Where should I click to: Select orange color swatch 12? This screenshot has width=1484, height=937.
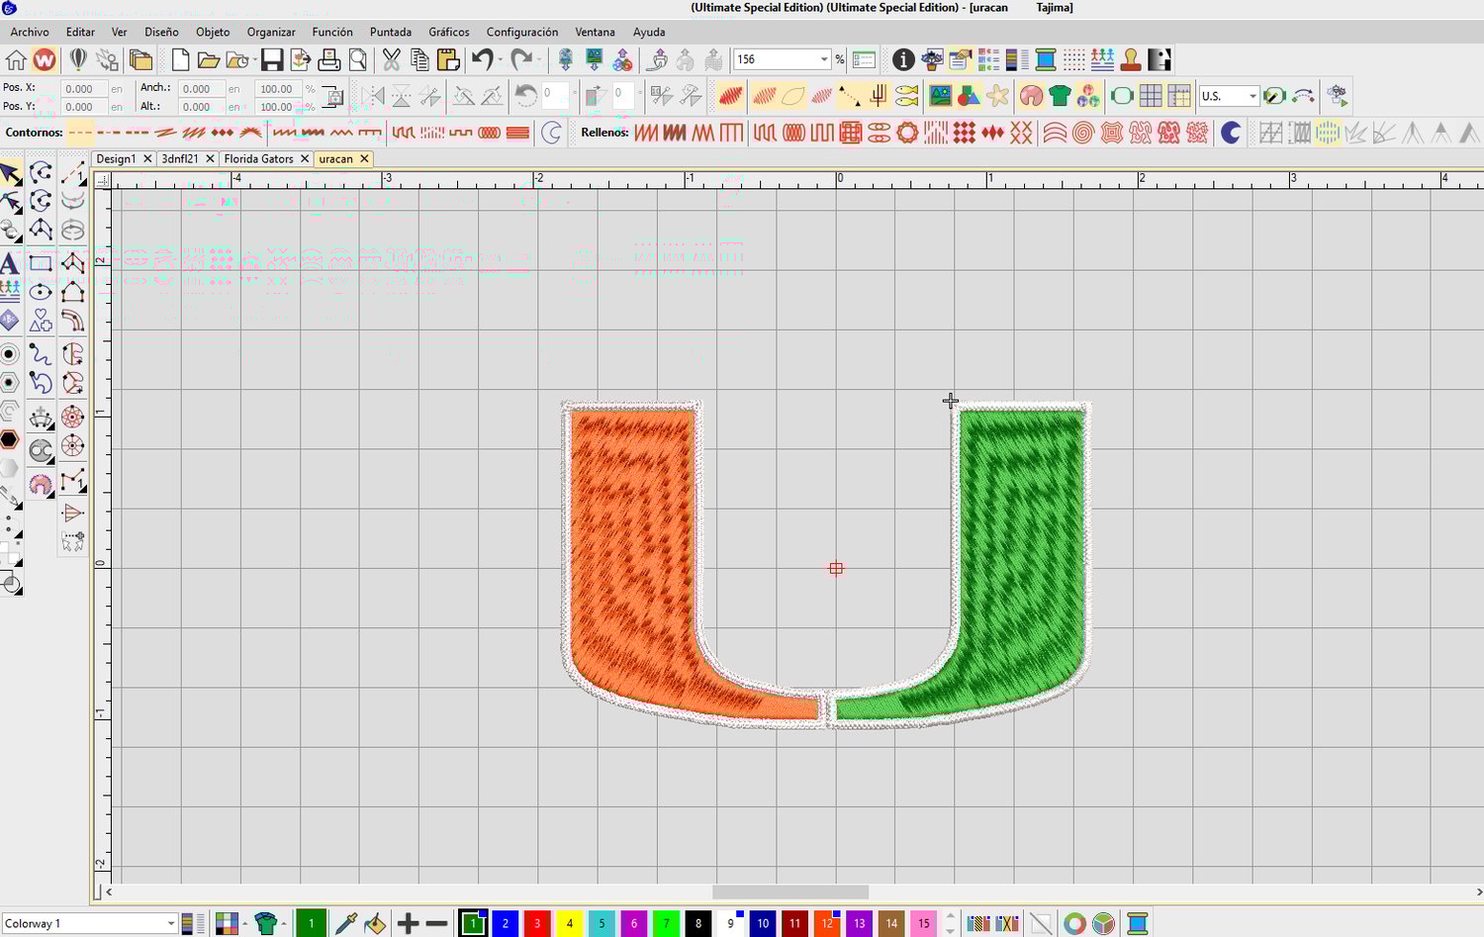pos(827,924)
